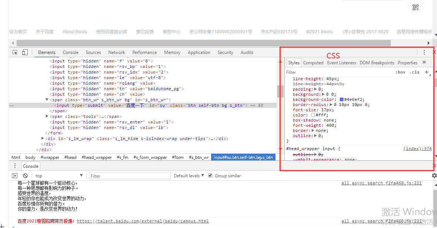Open the Sources tab

point(94,52)
